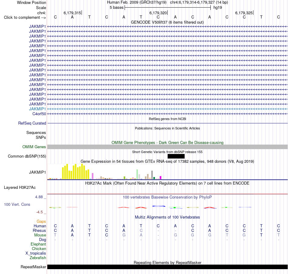The height and width of the screenshot is (274, 288).
Task: Click the chr4: ruler label
Action: 42,13
